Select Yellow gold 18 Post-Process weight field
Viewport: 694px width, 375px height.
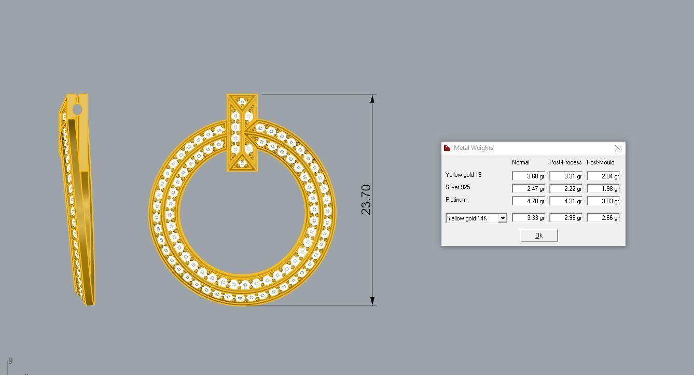point(566,176)
